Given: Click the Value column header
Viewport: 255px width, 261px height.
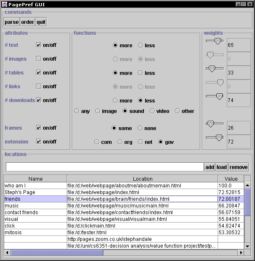Looking at the screenshot, I should (231, 179).
